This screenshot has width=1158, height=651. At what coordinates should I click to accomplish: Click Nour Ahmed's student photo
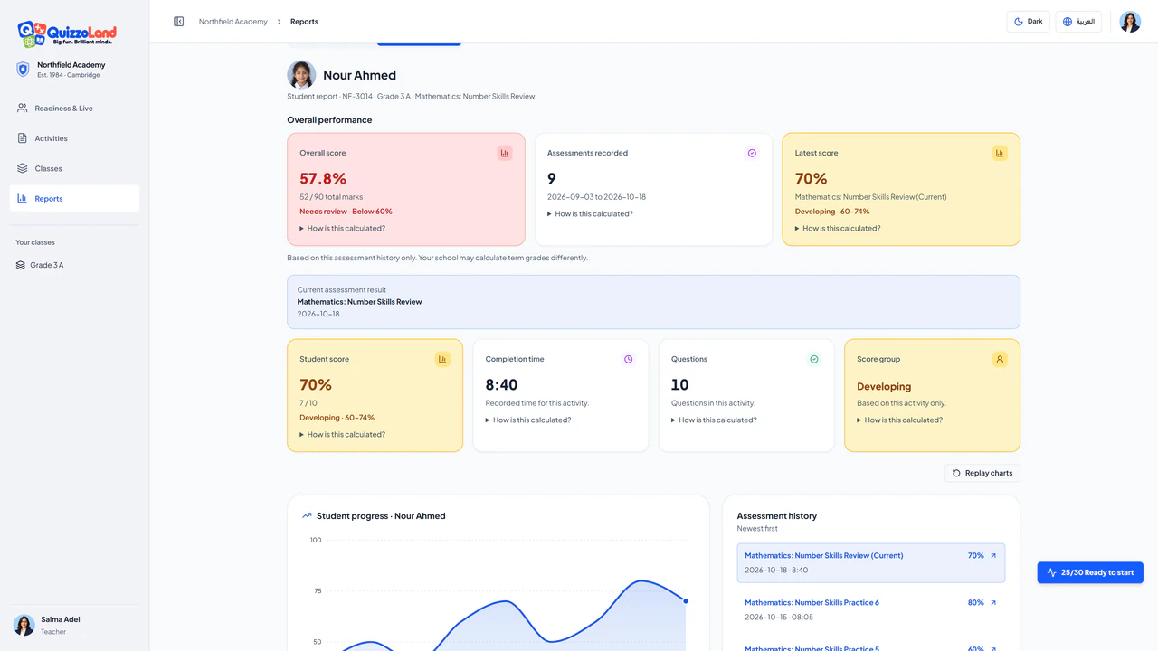(301, 75)
